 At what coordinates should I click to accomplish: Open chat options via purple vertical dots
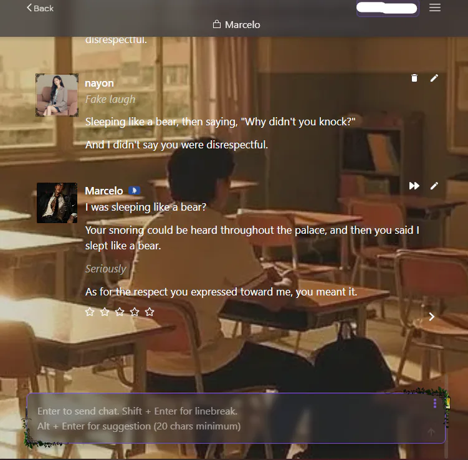434,403
